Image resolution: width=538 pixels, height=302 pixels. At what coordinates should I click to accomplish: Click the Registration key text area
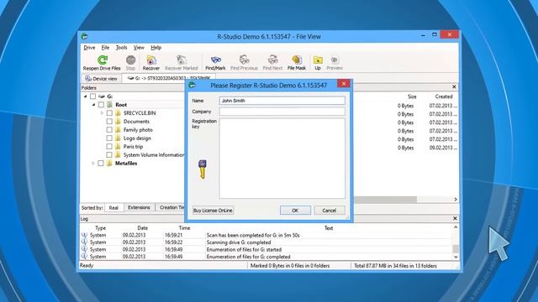click(x=282, y=159)
